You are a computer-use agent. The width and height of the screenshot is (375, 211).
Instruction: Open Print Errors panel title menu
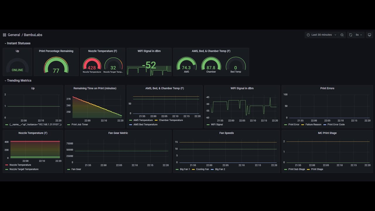click(327, 88)
